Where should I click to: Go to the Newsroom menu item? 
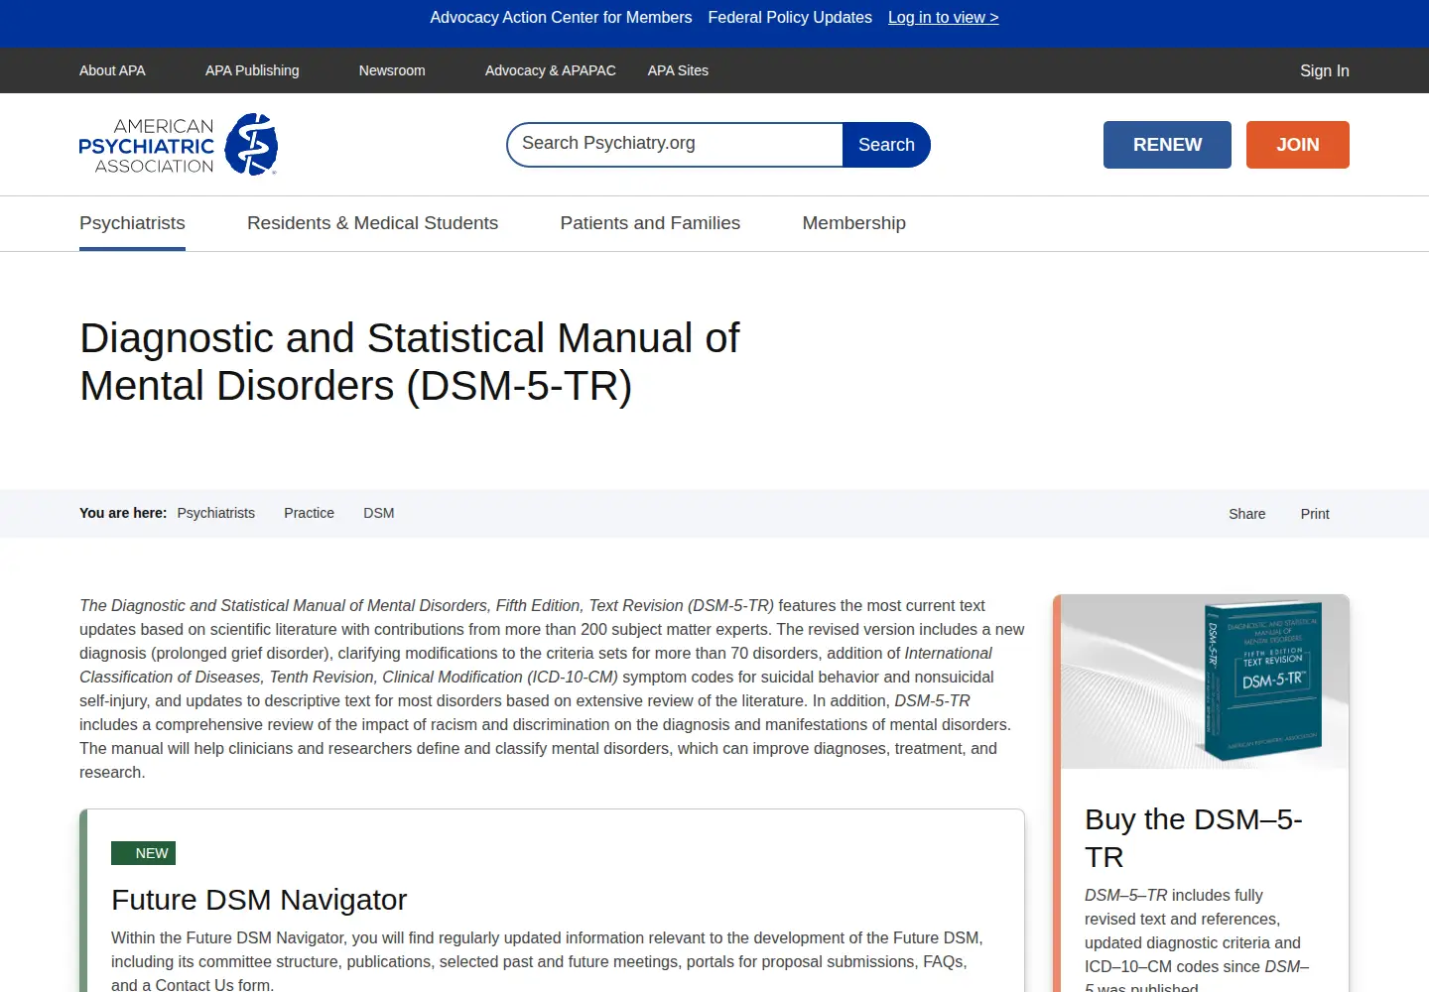(x=392, y=70)
